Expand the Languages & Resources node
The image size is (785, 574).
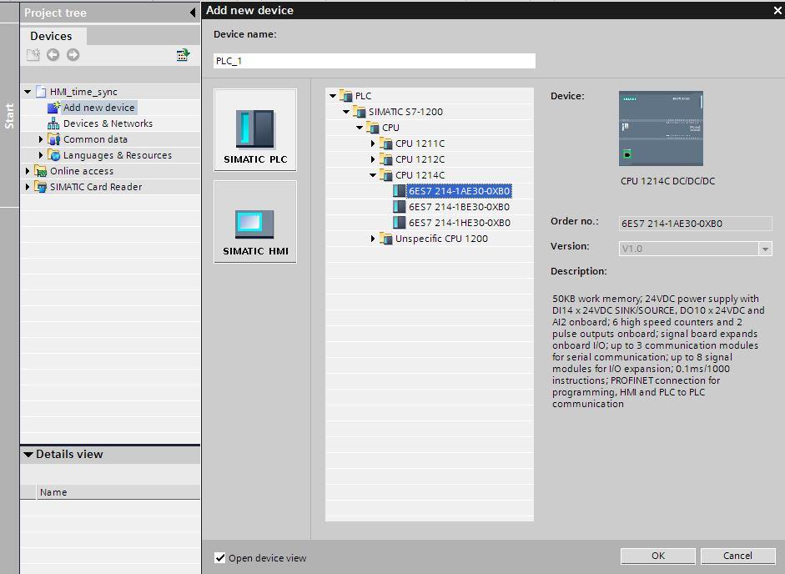tap(41, 155)
